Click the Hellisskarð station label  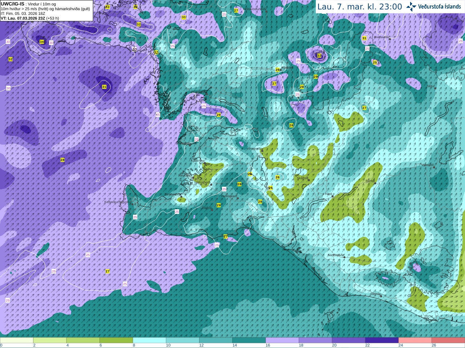click(x=229, y=196)
